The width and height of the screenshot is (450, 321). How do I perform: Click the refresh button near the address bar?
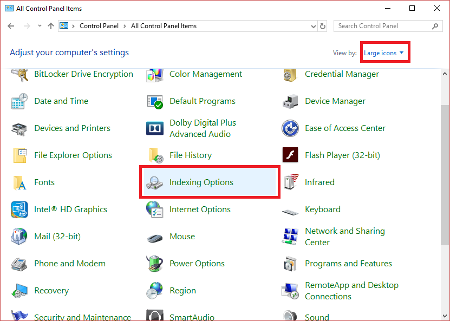point(323,26)
